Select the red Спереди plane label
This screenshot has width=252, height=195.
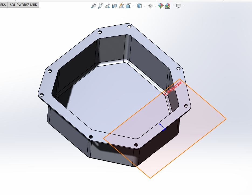pyautogui.click(x=173, y=88)
